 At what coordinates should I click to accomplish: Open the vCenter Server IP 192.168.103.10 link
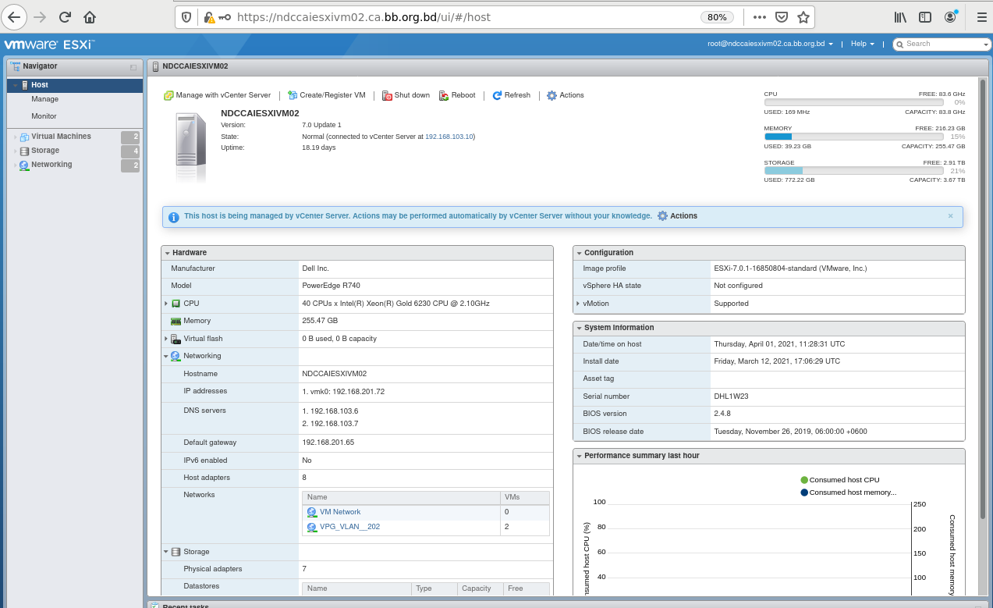[x=449, y=137]
